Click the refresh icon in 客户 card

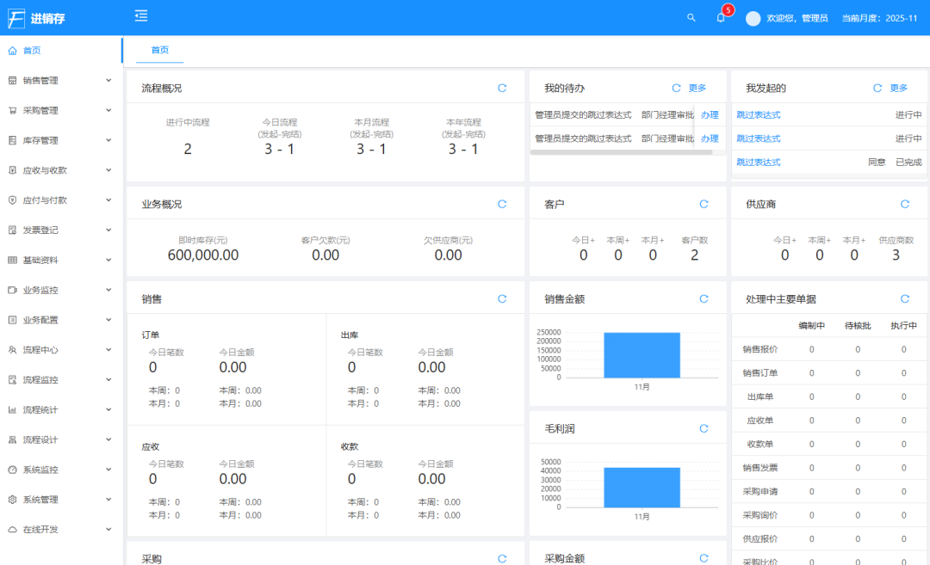[x=704, y=204]
